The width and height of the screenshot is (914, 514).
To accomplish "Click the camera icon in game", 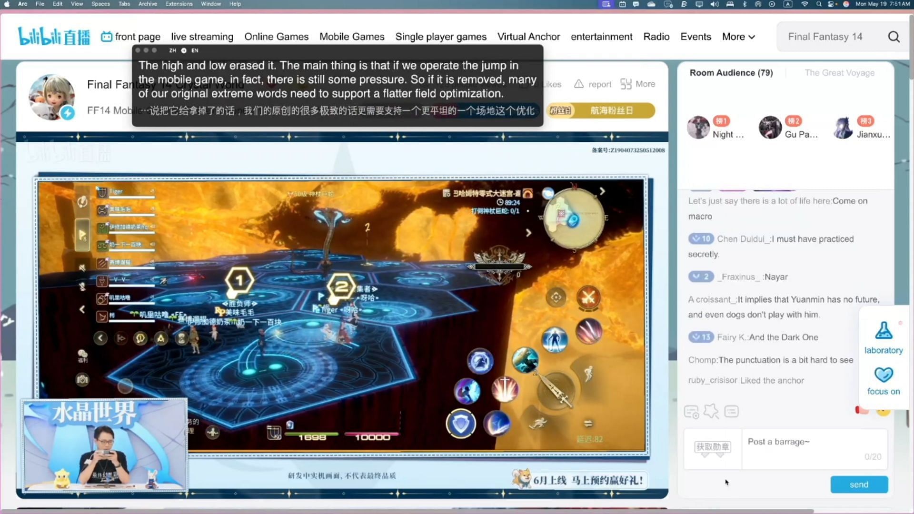I will (82, 379).
